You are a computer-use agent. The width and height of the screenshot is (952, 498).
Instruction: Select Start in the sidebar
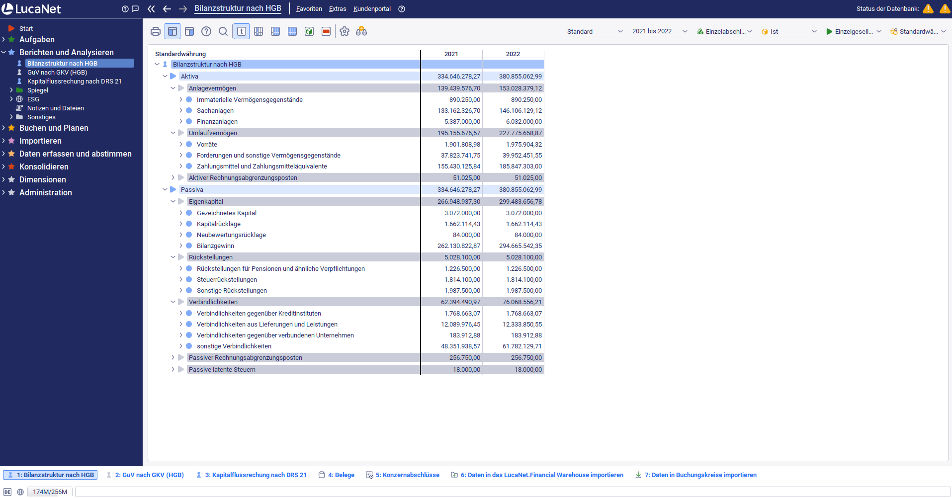click(26, 28)
